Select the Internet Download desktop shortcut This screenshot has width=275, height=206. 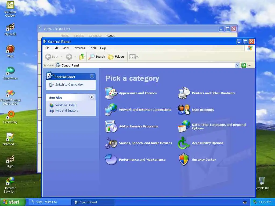(10, 185)
